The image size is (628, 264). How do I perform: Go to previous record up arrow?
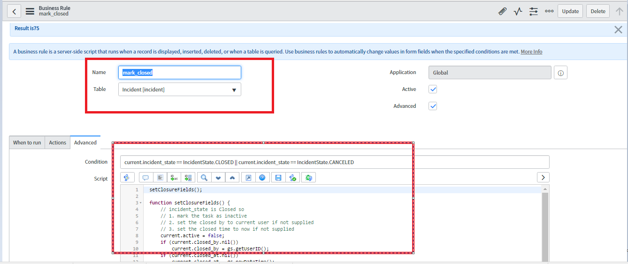pyautogui.click(x=620, y=11)
